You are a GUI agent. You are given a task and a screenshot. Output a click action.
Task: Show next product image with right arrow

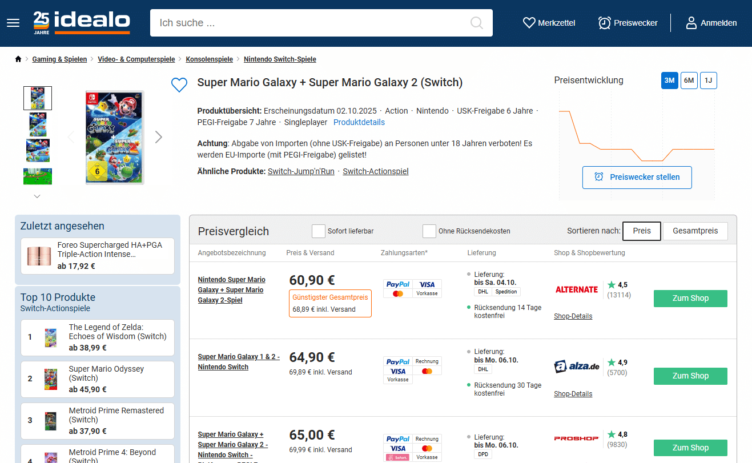159,137
